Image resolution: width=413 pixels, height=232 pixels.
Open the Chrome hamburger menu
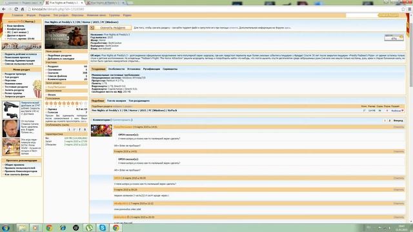click(x=410, y=9)
